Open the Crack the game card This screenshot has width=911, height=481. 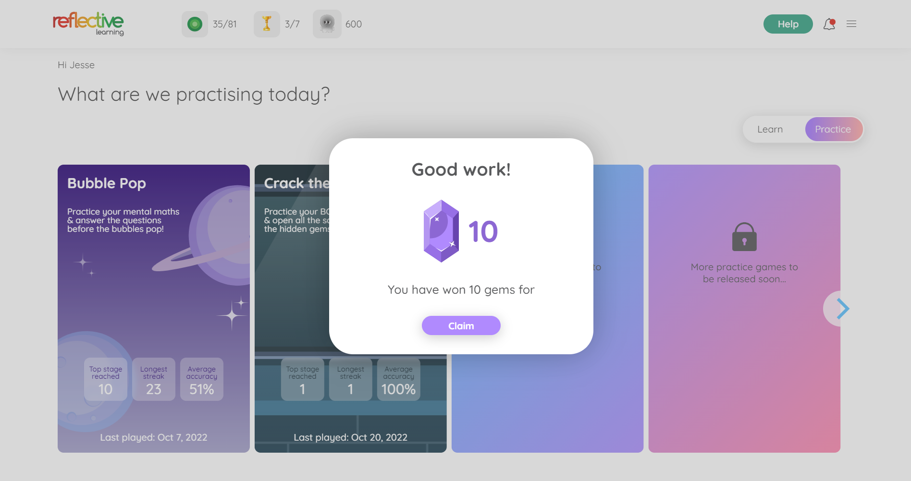point(291,288)
